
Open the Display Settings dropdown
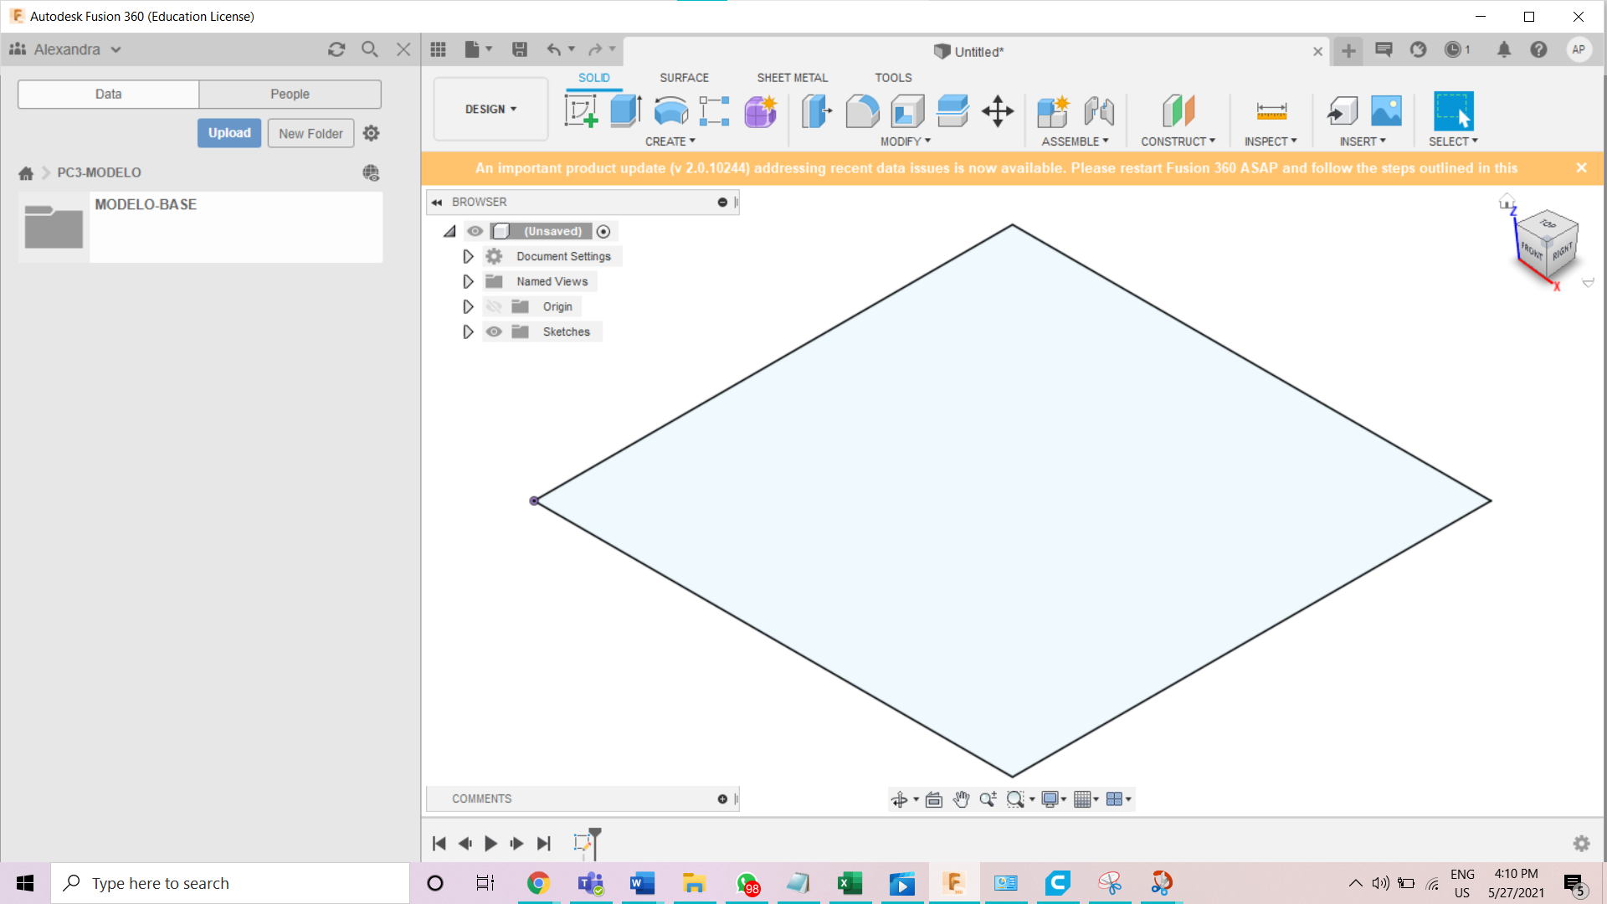pos(1054,799)
